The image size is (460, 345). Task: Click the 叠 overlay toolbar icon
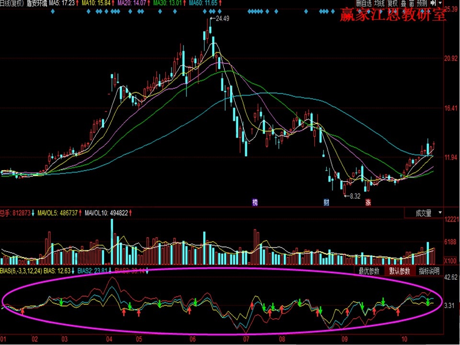403,4
